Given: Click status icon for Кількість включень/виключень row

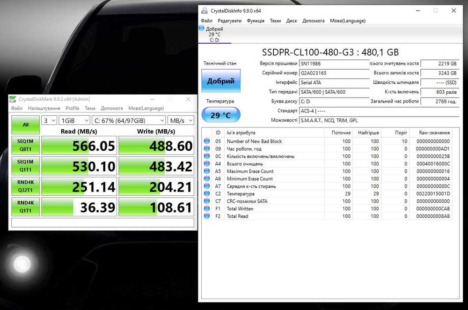Looking at the screenshot, I should click(x=206, y=156).
